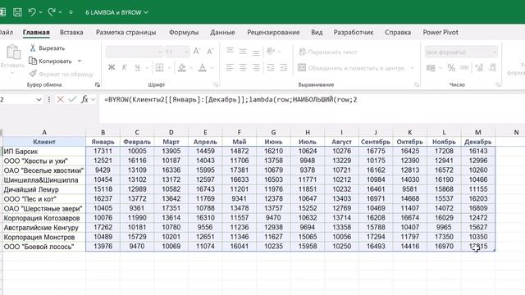Viewport: 525px width, 295px height.
Task: Open the Рецензирование tab
Action: pyautogui.click(x=273, y=33)
